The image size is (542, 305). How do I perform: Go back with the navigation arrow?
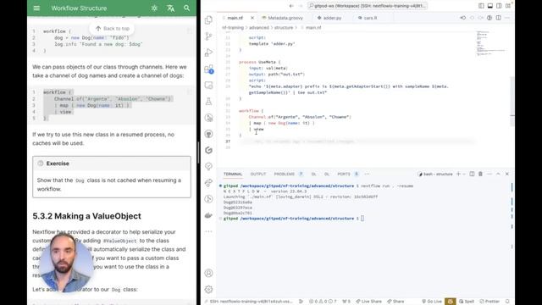click(291, 6)
